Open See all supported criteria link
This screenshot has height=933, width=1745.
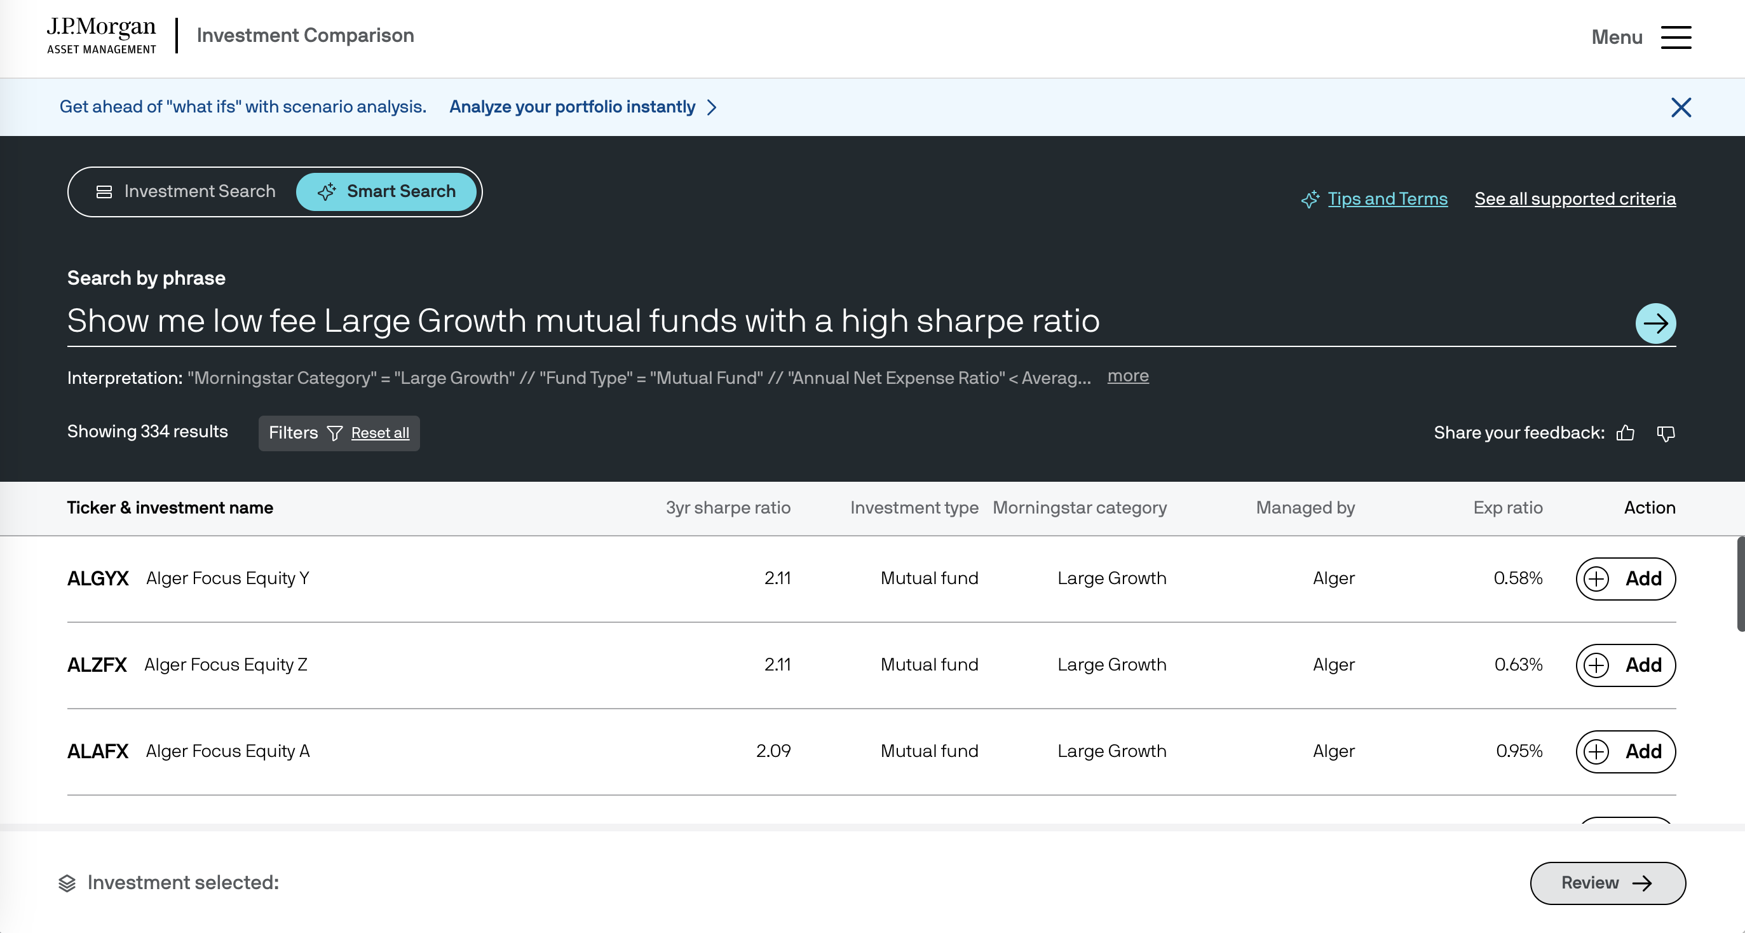(x=1574, y=198)
